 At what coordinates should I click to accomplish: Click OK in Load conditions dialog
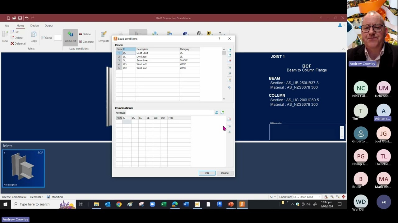coord(207,173)
